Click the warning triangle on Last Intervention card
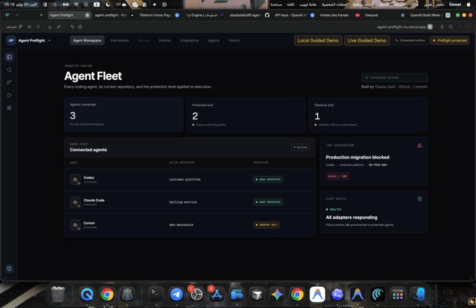Screen dimensions: 476x308 419,145
